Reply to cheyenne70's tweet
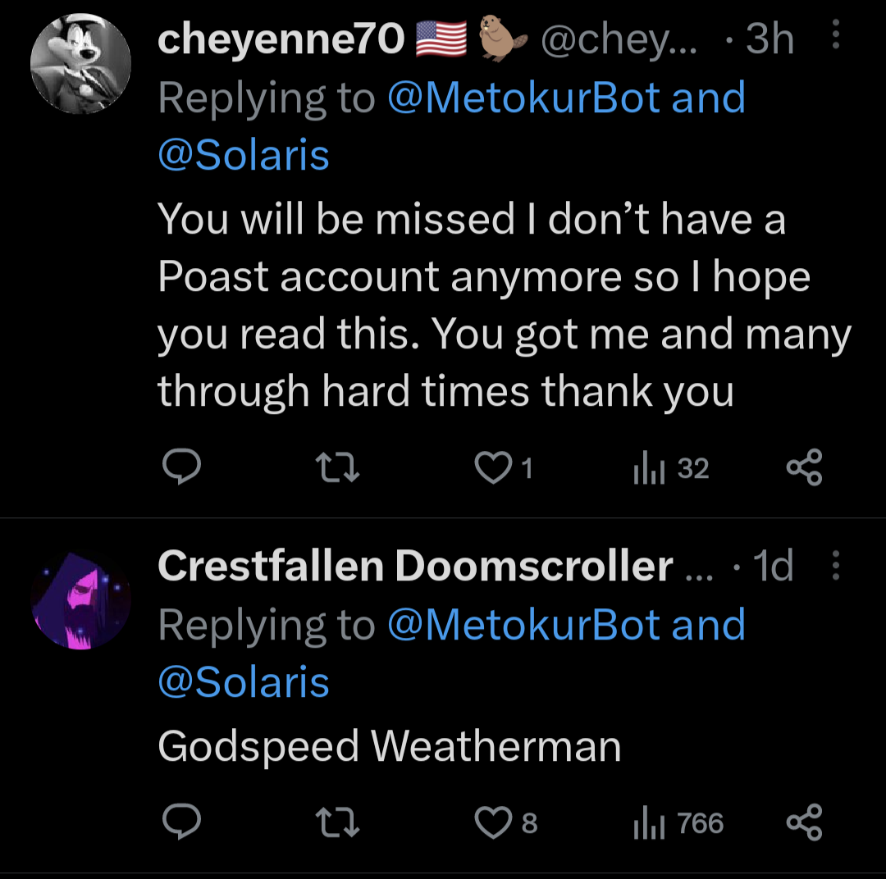Image resolution: width=886 pixels, height=879 pixels. [179, 468]
